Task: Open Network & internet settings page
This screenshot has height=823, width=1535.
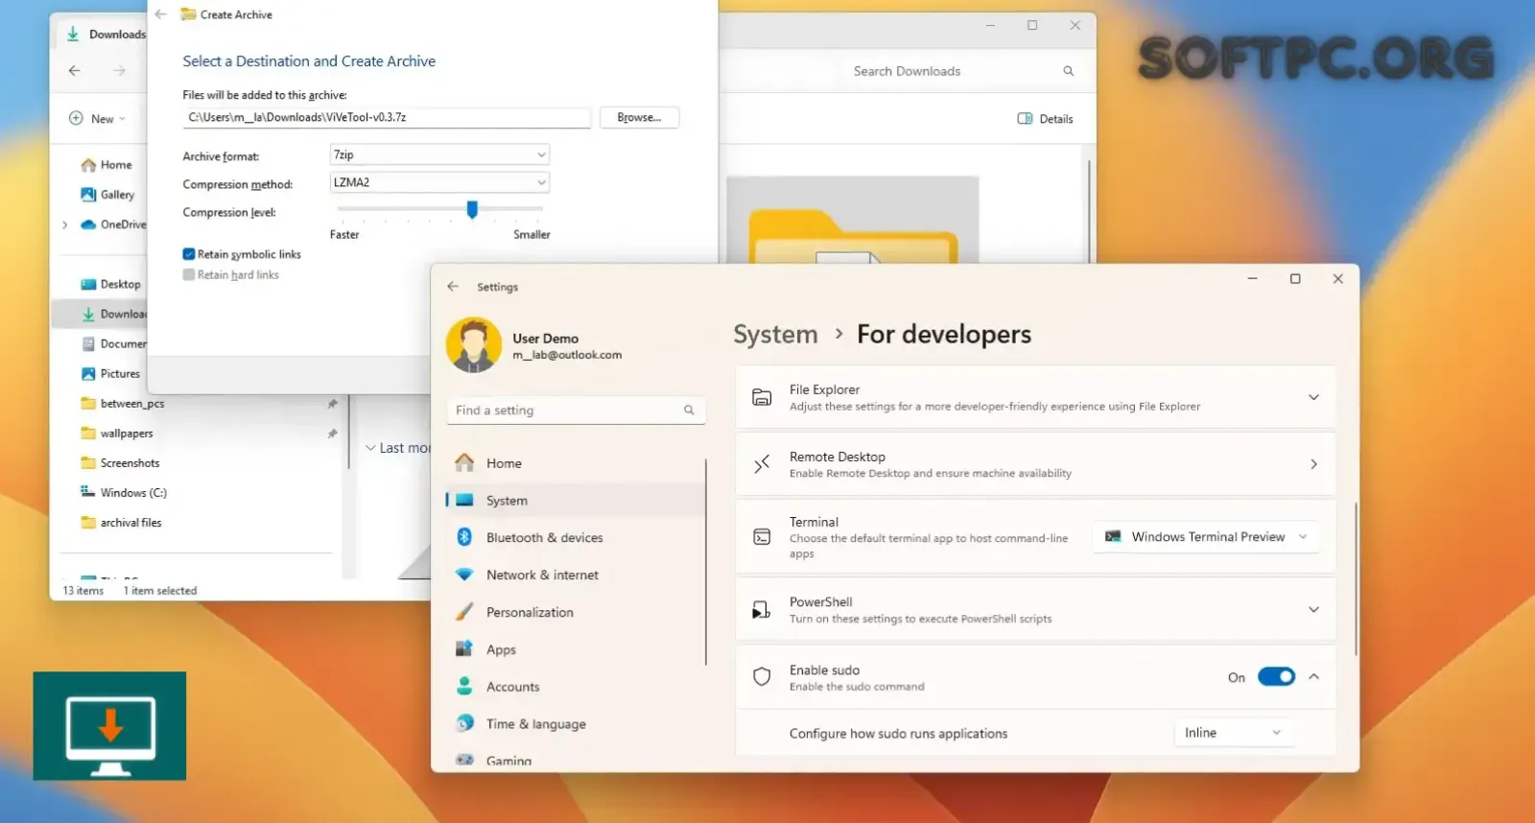Action: (x=576, y=575)
